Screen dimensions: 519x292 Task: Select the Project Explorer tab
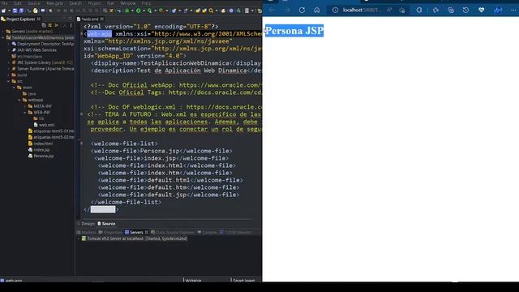[x=20, y=19]
